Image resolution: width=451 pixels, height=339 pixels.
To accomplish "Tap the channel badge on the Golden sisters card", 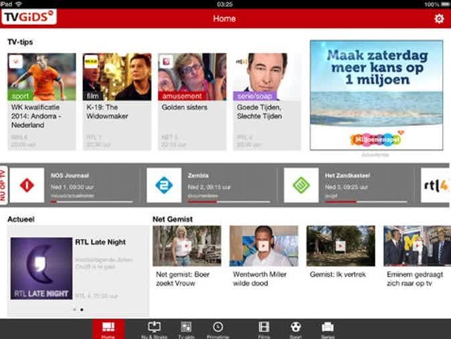I will click(x=166, y=62).
